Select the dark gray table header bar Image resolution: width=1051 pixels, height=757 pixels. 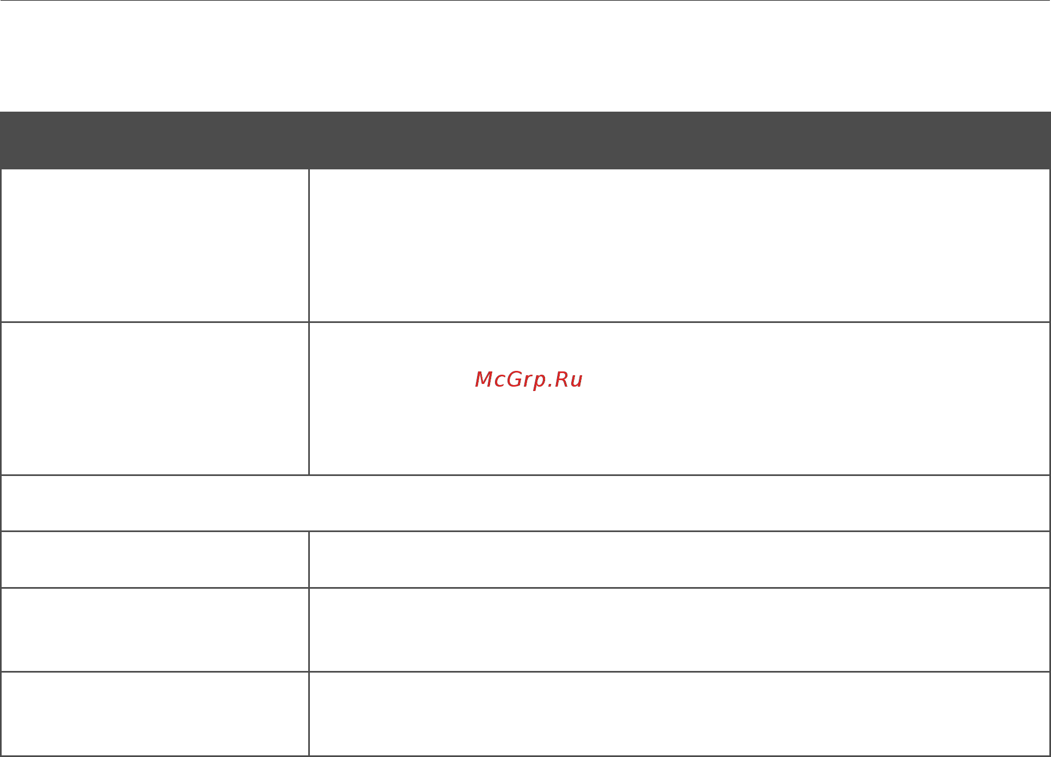pos(525,141)
